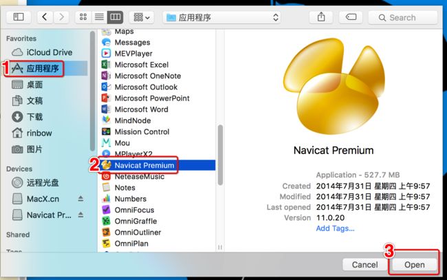This screenshot has width=447, height=280.
Task: Select the Maps row
Action: click(x=157, y=32)
